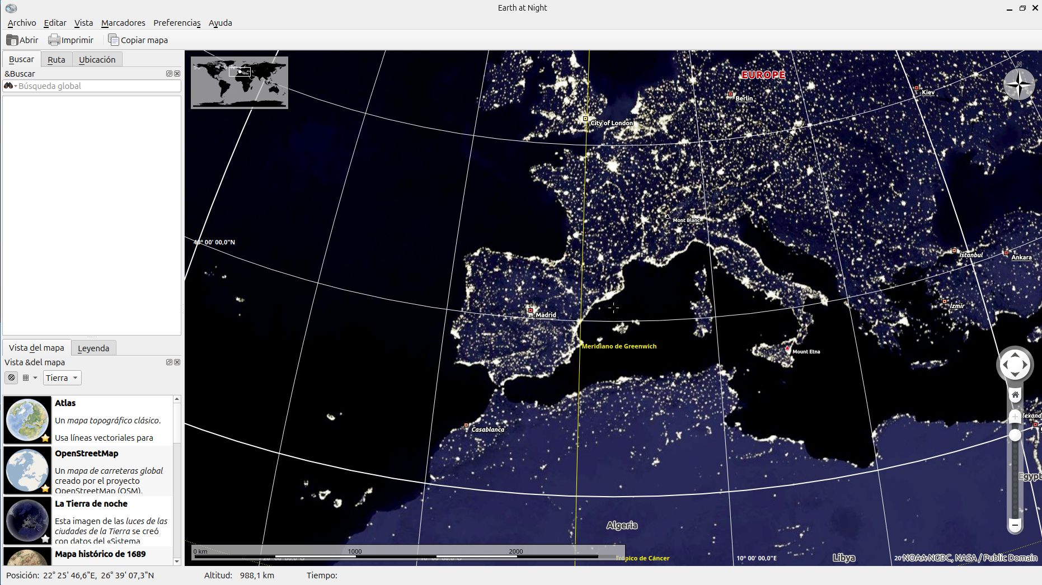Zoom in with the plus button
The width and height of the screenshot is (1042, 585).
1015,417
